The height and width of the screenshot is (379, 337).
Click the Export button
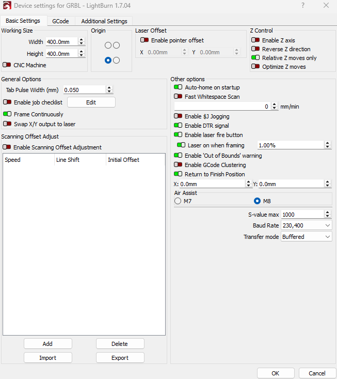coord(120,358)
